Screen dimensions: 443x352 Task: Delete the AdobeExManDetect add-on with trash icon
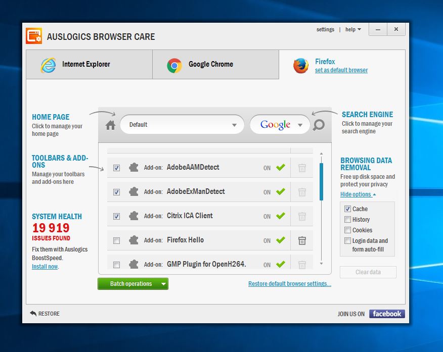pos(302,192)
